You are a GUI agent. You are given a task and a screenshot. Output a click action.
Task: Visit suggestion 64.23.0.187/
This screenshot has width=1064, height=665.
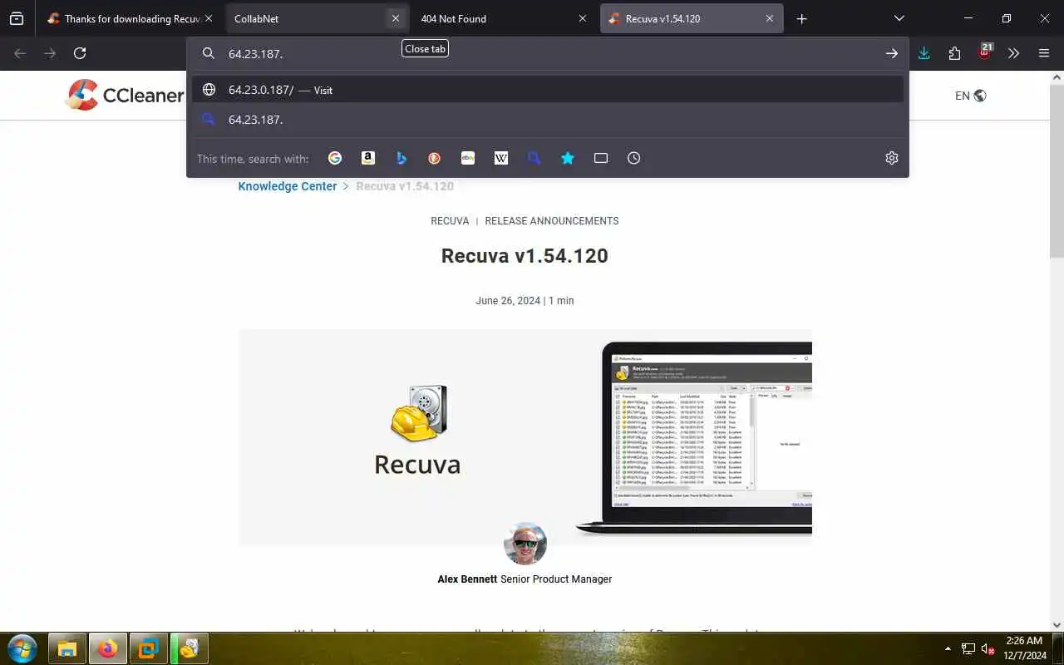pyautogui.click(x=548, y=90)
